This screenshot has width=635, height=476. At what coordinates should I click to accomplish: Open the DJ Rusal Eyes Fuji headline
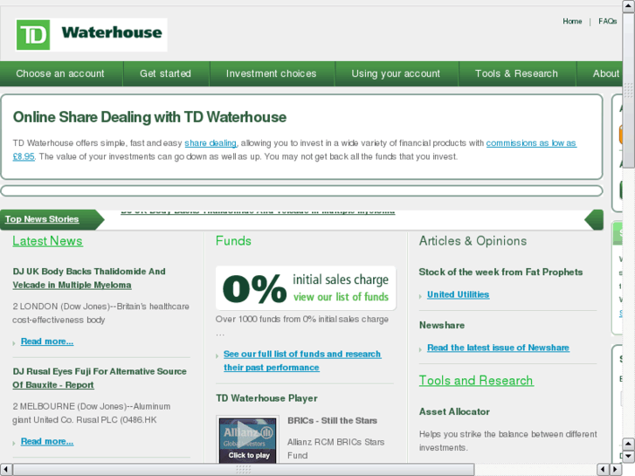[x=100, y=378]
